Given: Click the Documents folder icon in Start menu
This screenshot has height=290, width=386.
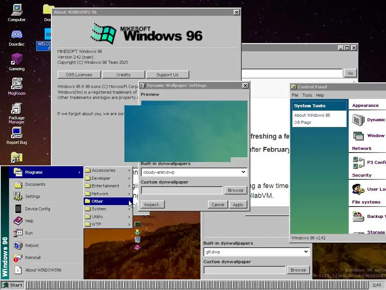Looking at the screenshot, I should point(18,184).
